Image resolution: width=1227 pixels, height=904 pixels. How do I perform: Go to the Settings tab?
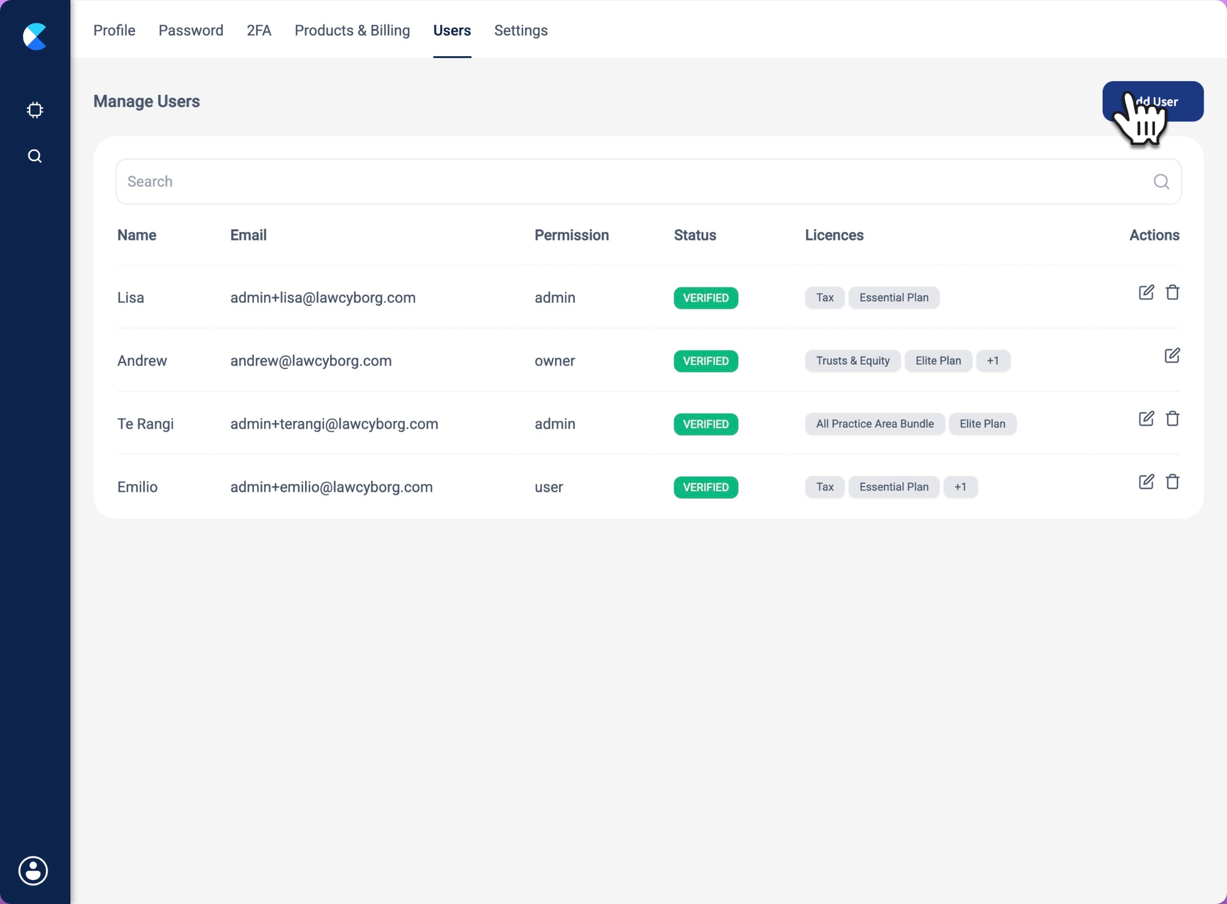coord(520,30)
